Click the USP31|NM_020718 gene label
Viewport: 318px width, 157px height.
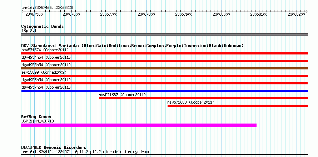coord(38,121)
